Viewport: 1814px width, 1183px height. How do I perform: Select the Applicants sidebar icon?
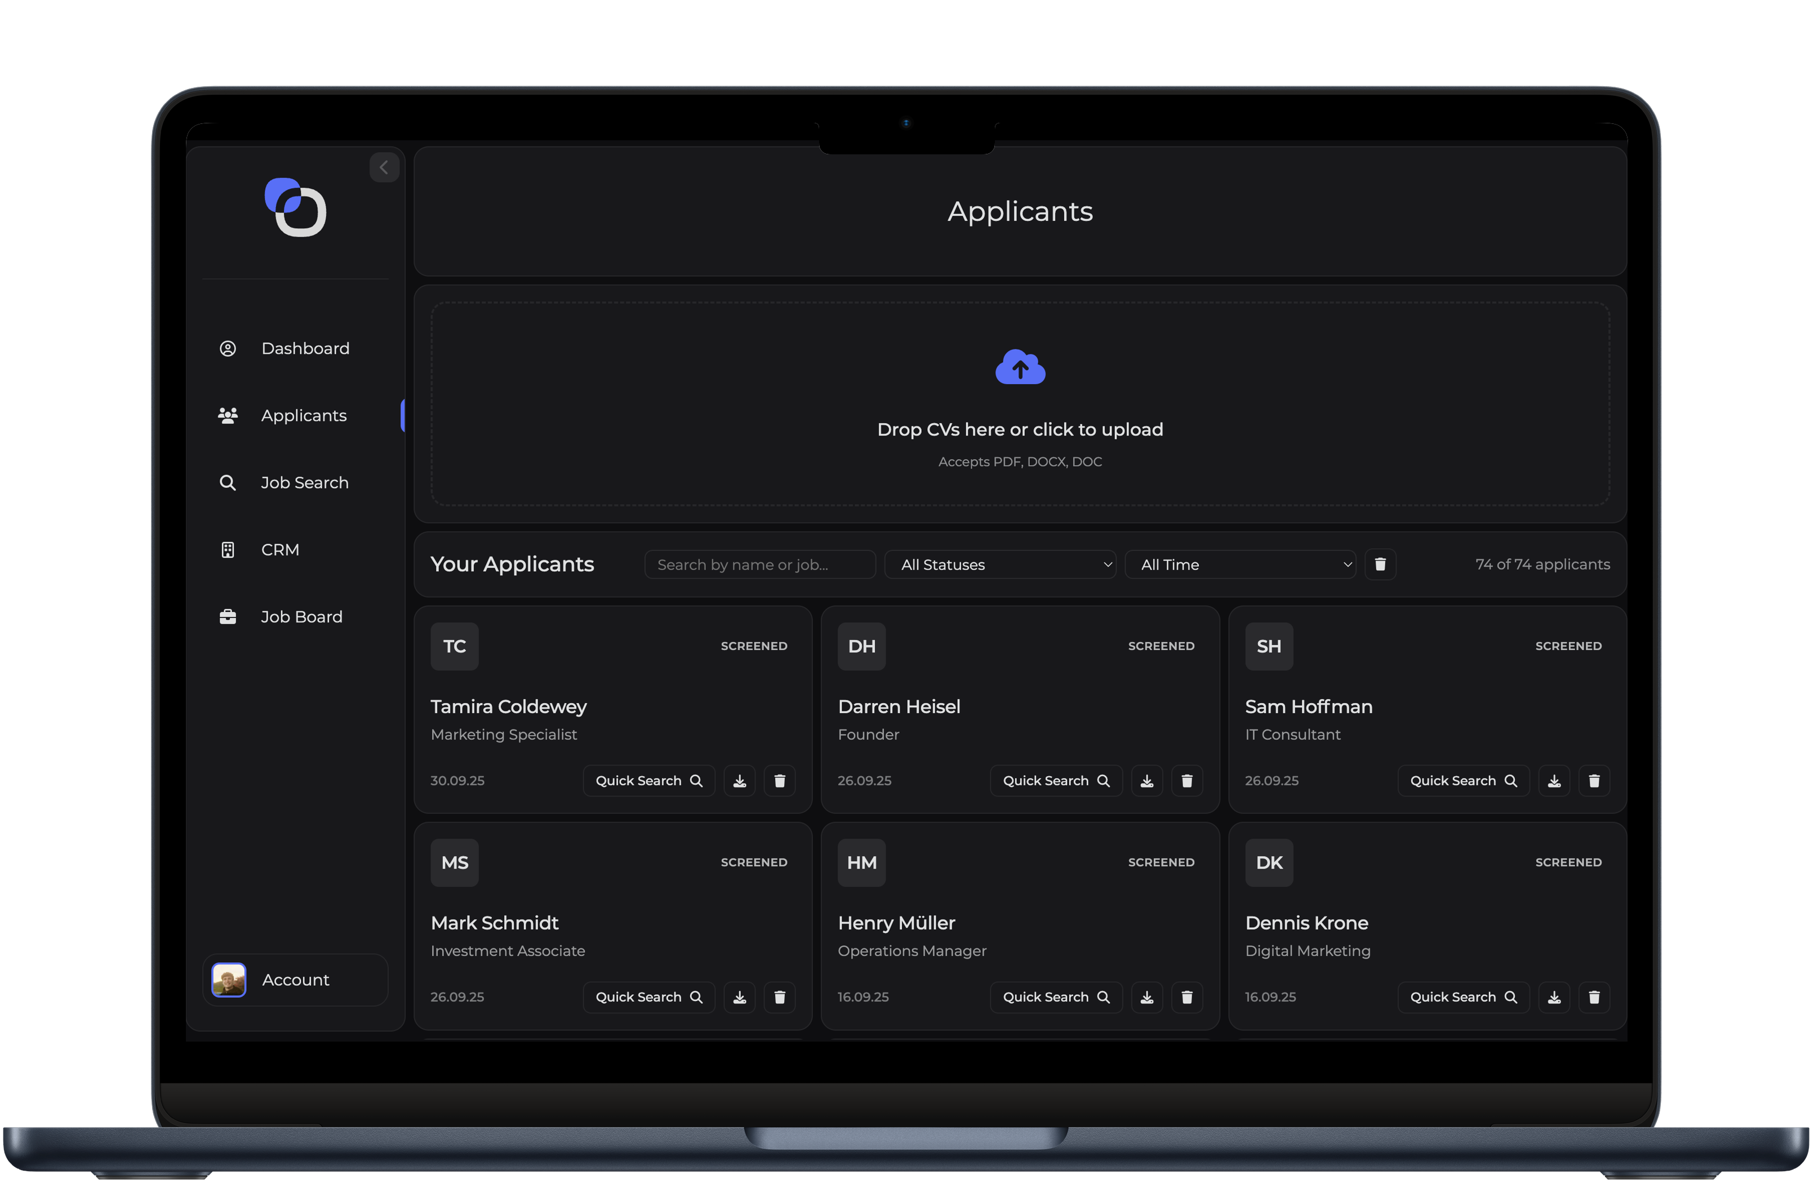click(x=227, y=415)
